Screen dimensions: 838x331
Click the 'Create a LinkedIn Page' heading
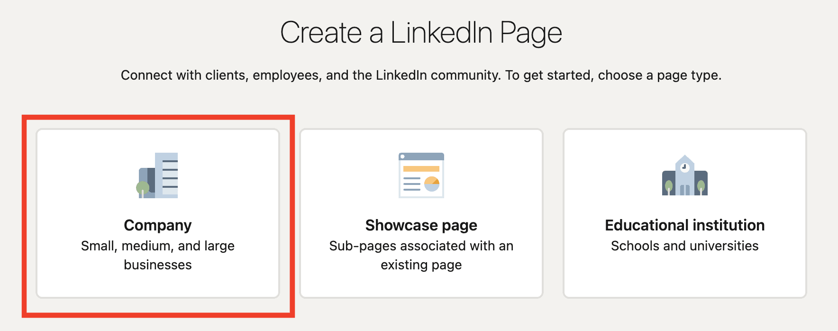point(421,33)
